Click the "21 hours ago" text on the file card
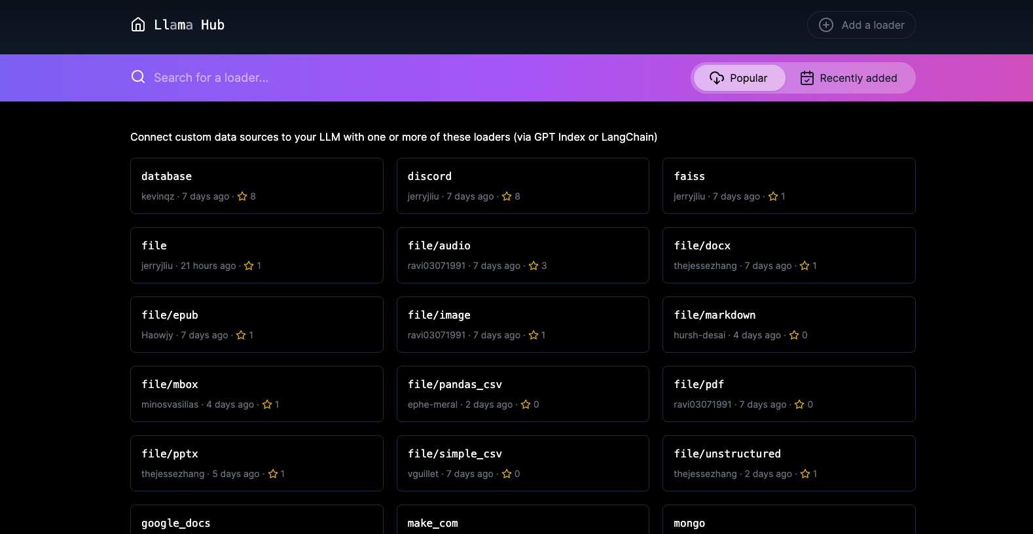Screen dimensions: 1033x534 208,266
